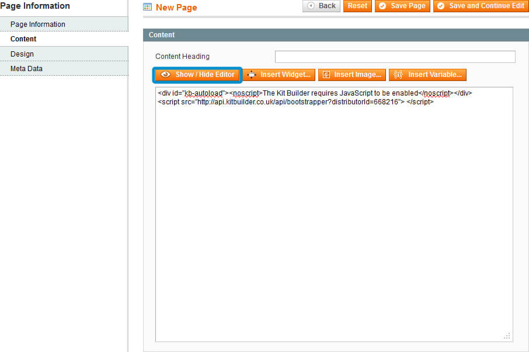Save the page with Save Page

click(x=402, y=6)
